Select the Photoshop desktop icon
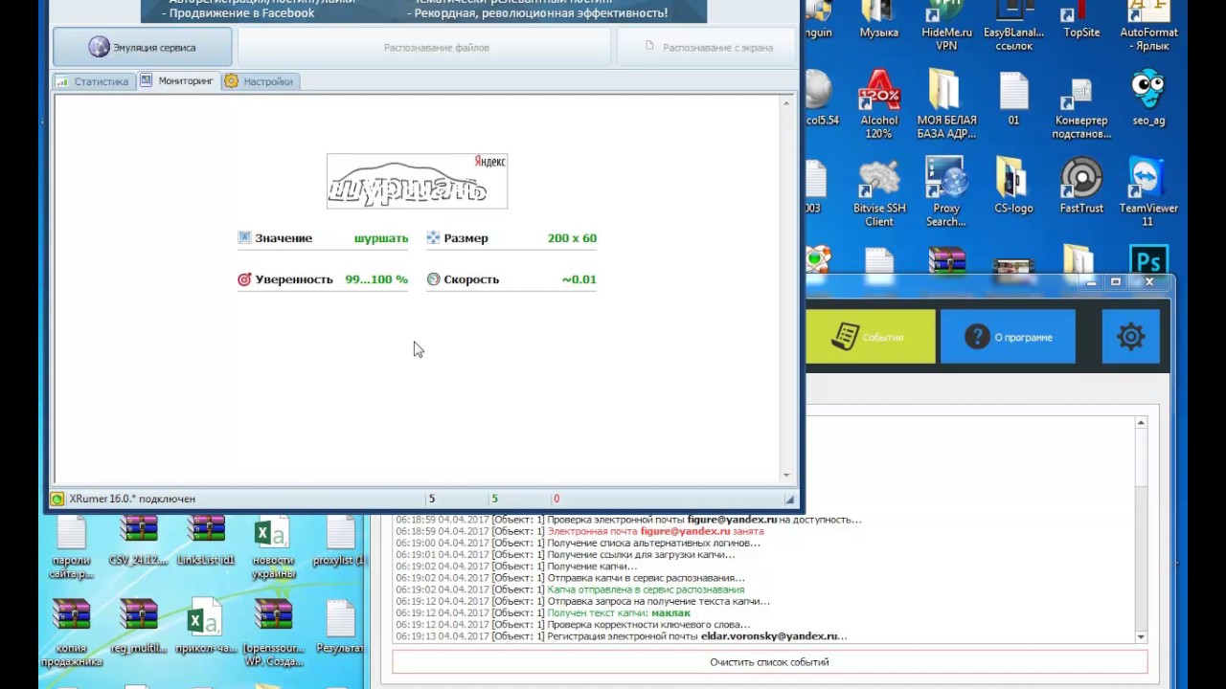Viewport: 1226px width, 689px height. coord(1148,259)
